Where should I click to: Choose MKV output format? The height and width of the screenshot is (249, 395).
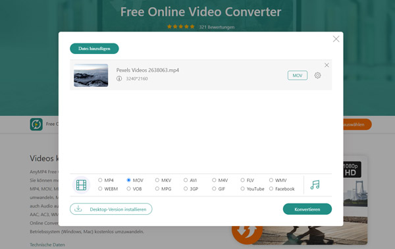pyautogui.click(x=157, y=180)
